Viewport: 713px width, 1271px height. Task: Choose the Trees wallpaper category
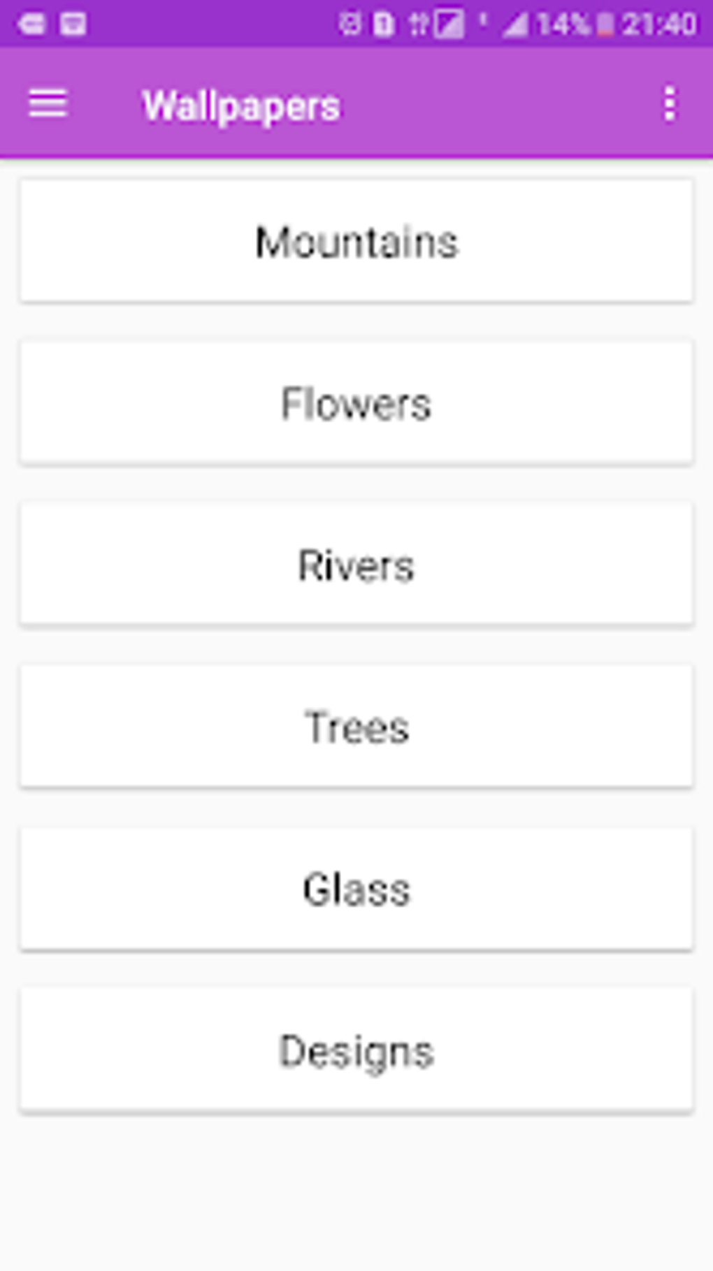[x=356, y=727]
